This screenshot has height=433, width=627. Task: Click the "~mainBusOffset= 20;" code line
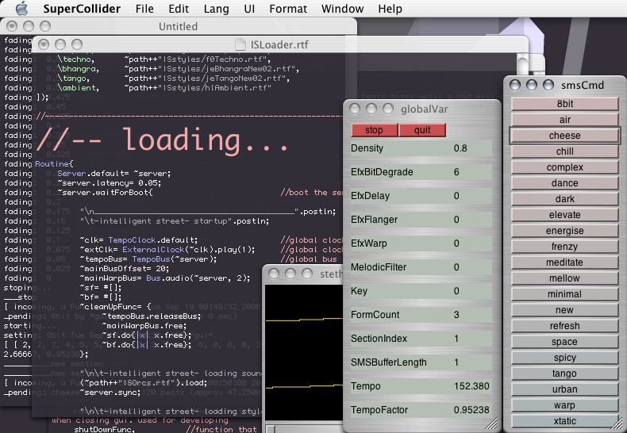[x=124, y=268]
